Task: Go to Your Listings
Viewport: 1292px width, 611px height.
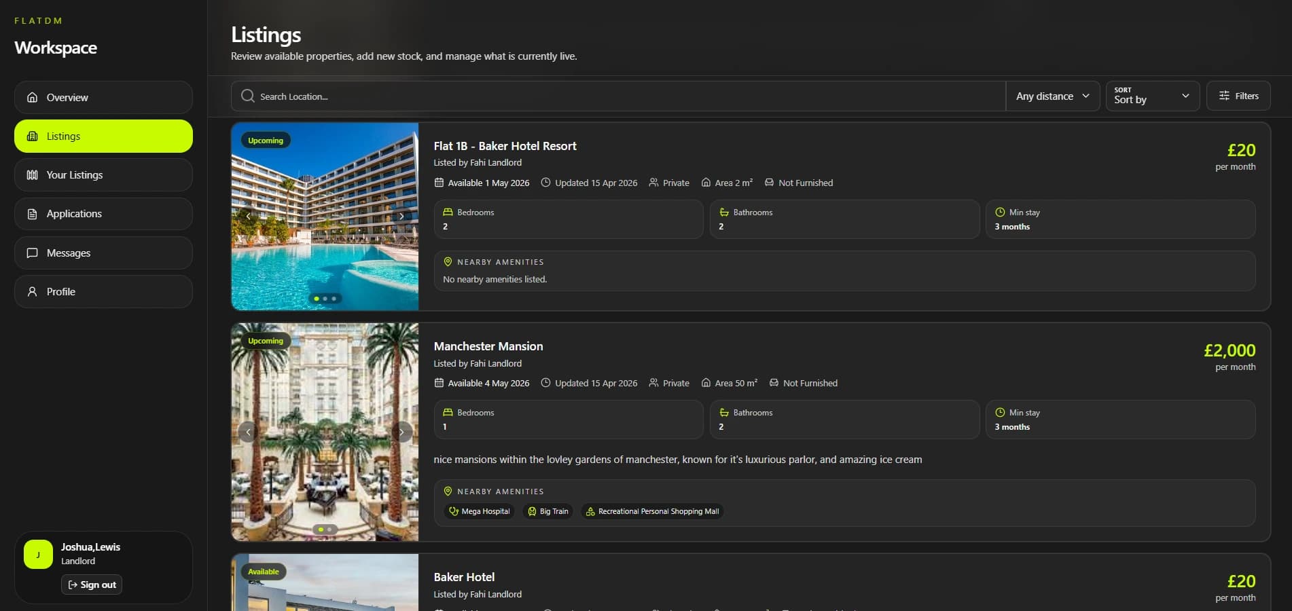Action: (103, 174)
